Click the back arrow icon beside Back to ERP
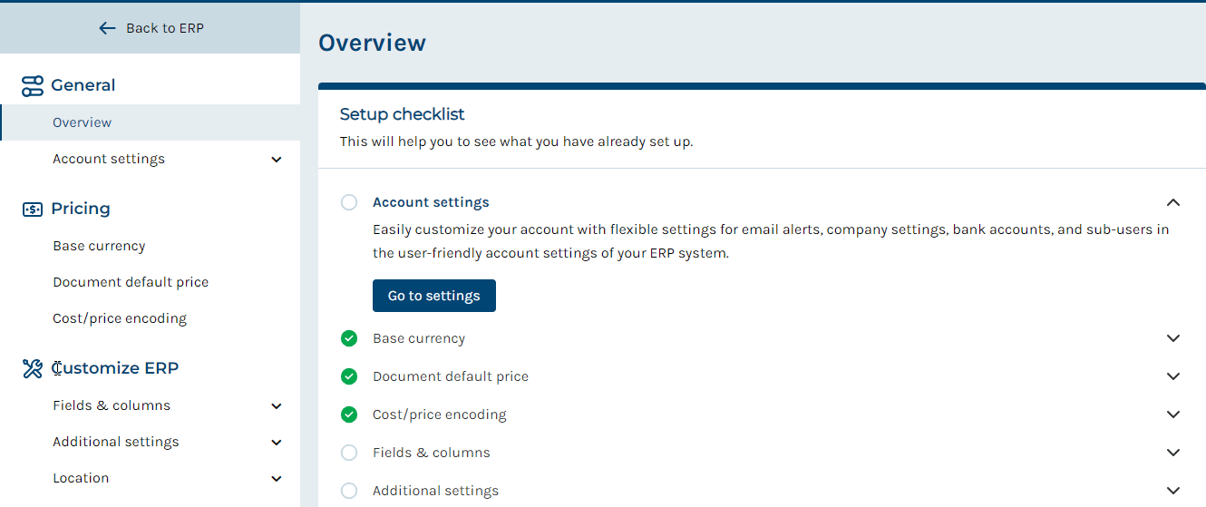 pyautogui.click(x=107, y=28)
